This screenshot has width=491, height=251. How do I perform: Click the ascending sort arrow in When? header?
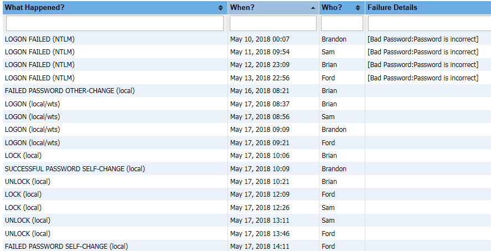[313, 8]
